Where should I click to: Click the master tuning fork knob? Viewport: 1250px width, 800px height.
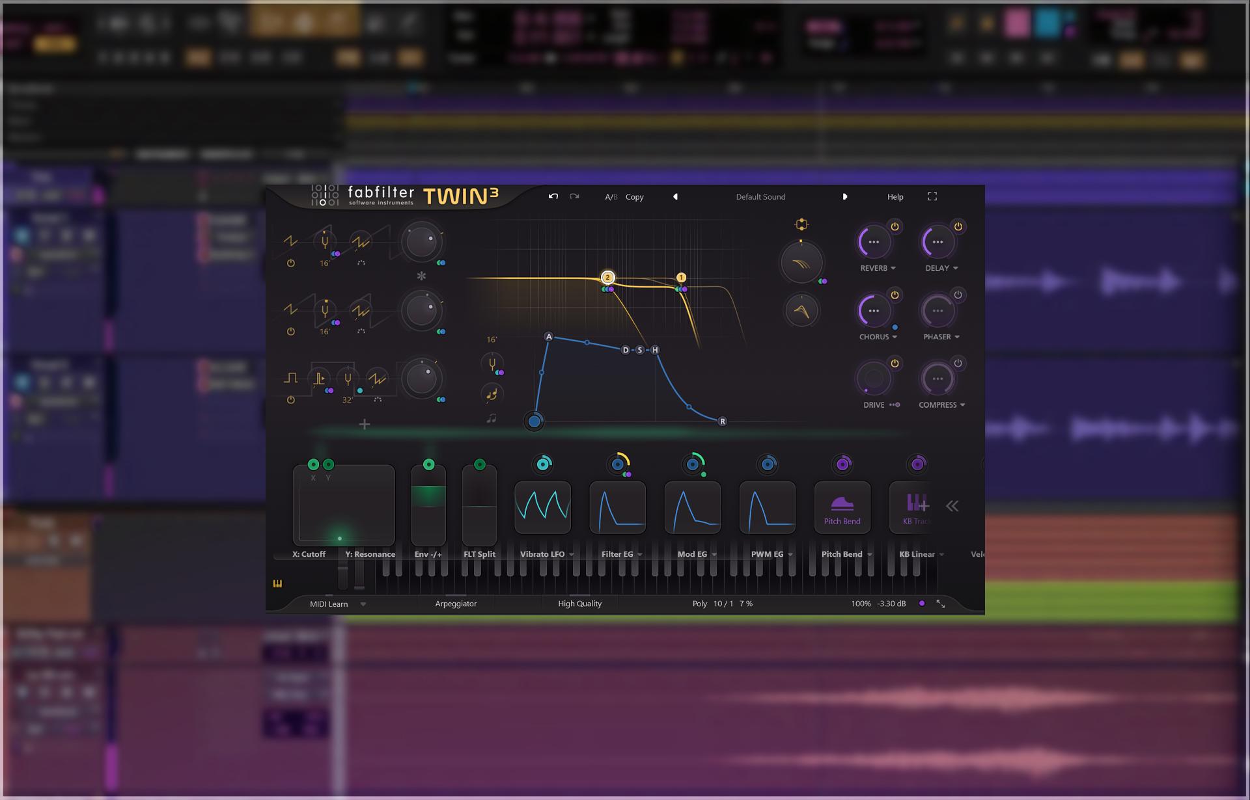[x=492, y=364]
